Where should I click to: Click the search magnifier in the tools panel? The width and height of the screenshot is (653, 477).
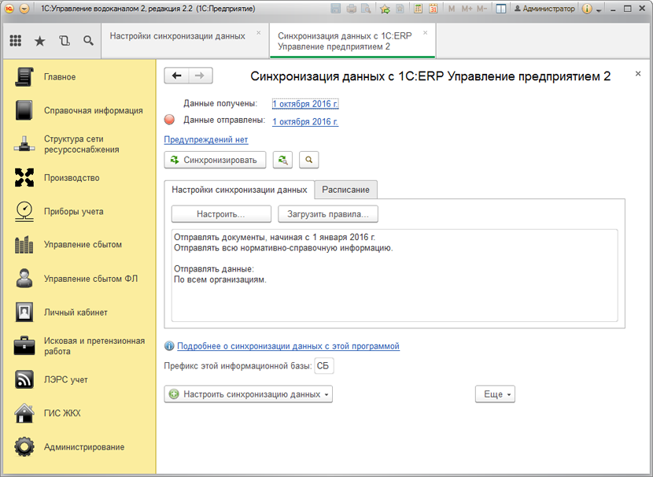(x=88, y=41)
